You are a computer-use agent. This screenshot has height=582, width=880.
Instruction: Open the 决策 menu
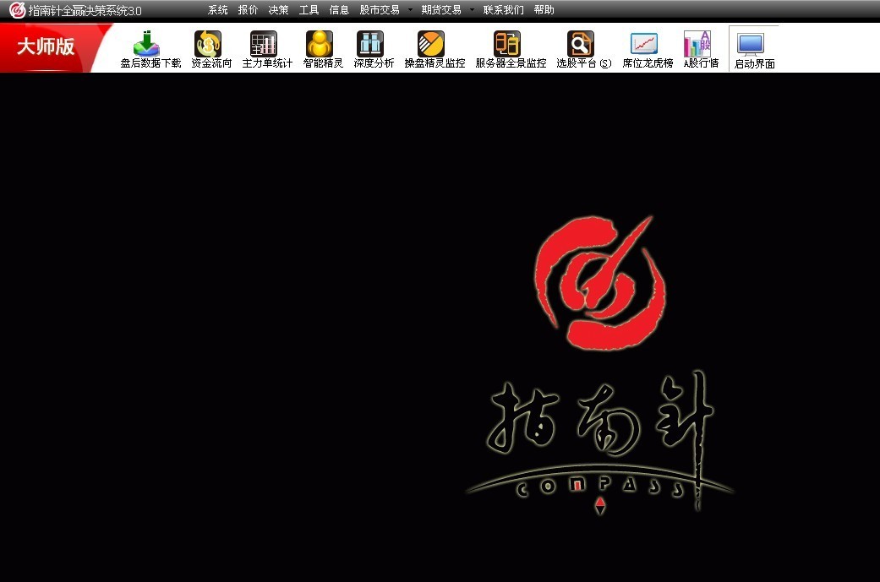click(278, 10)
